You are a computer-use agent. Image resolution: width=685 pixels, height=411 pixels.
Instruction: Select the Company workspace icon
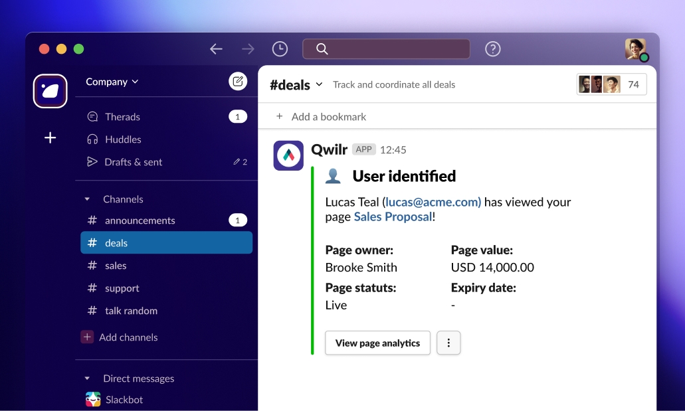pyautogui.click(x=50, y=91)
